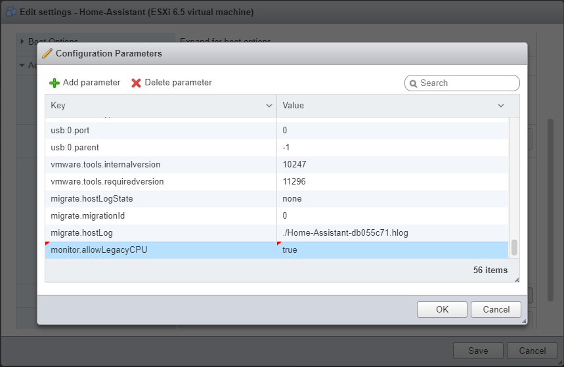Cancel the Configuration Parameters dialog
Screen dimensions: 564x367
click(496, 310)
